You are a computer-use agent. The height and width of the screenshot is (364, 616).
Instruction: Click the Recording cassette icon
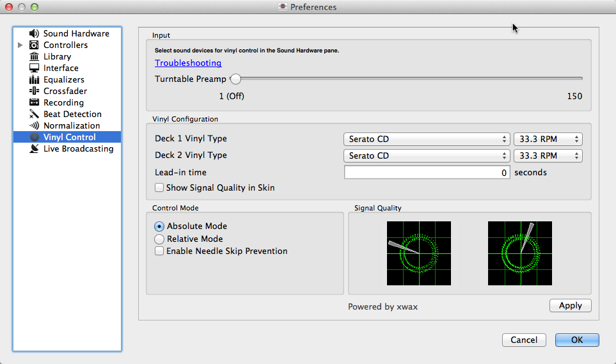coord(35,102)
